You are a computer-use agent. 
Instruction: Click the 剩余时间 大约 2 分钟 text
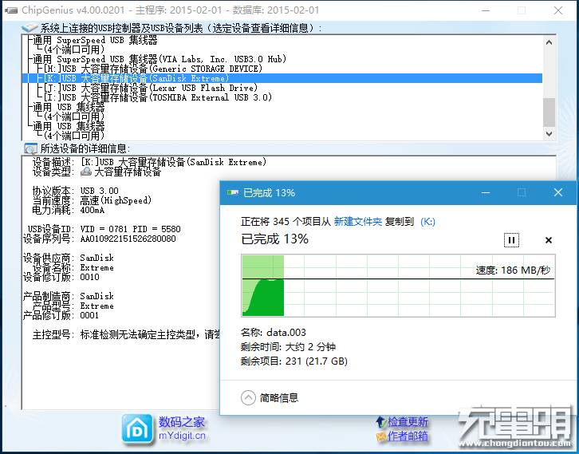(288, 347)
